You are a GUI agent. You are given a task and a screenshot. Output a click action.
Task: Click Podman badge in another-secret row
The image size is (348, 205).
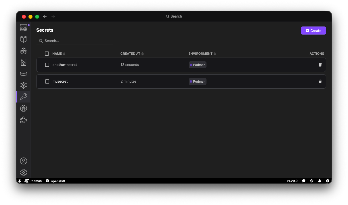198,65
